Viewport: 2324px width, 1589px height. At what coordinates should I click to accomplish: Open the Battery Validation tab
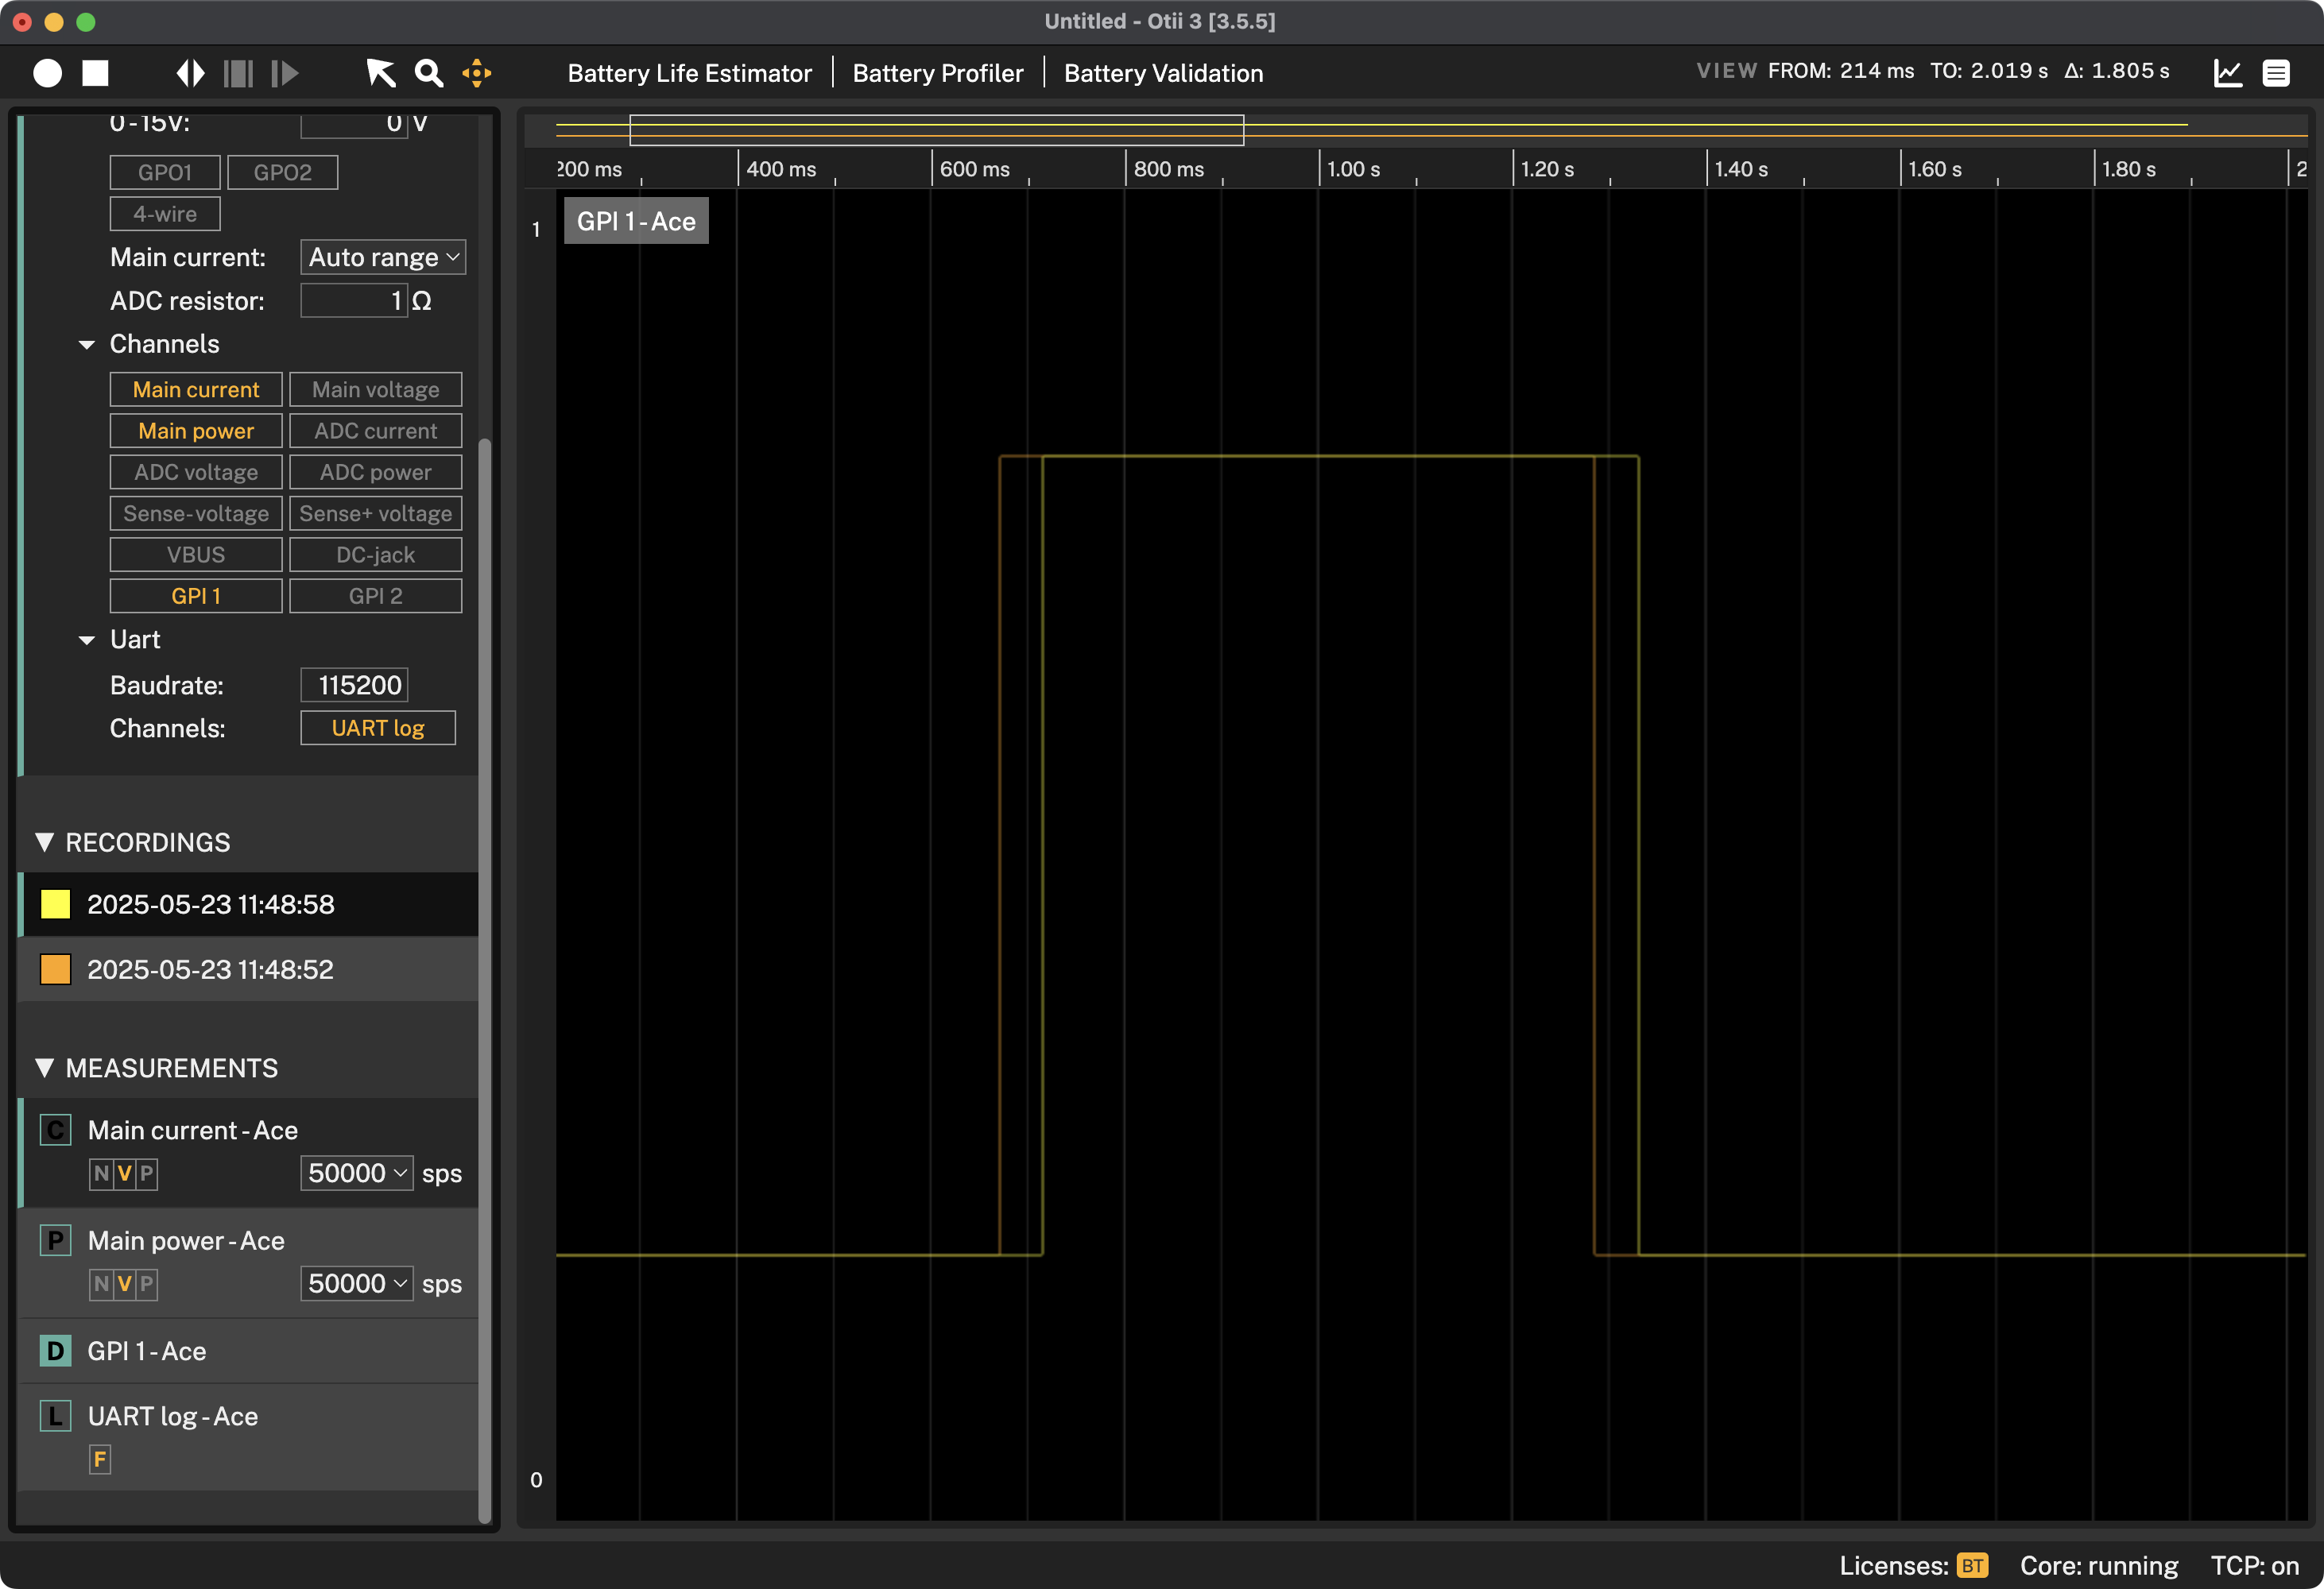point(1164,73)
